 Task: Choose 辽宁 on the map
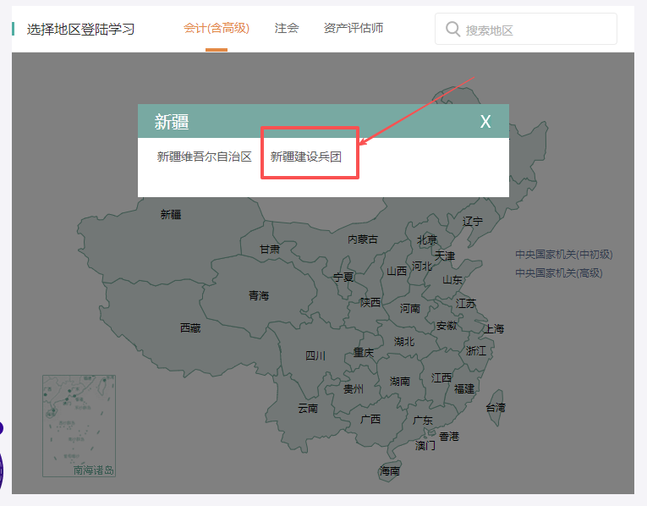pyautogui.click(x=473, y=221)
